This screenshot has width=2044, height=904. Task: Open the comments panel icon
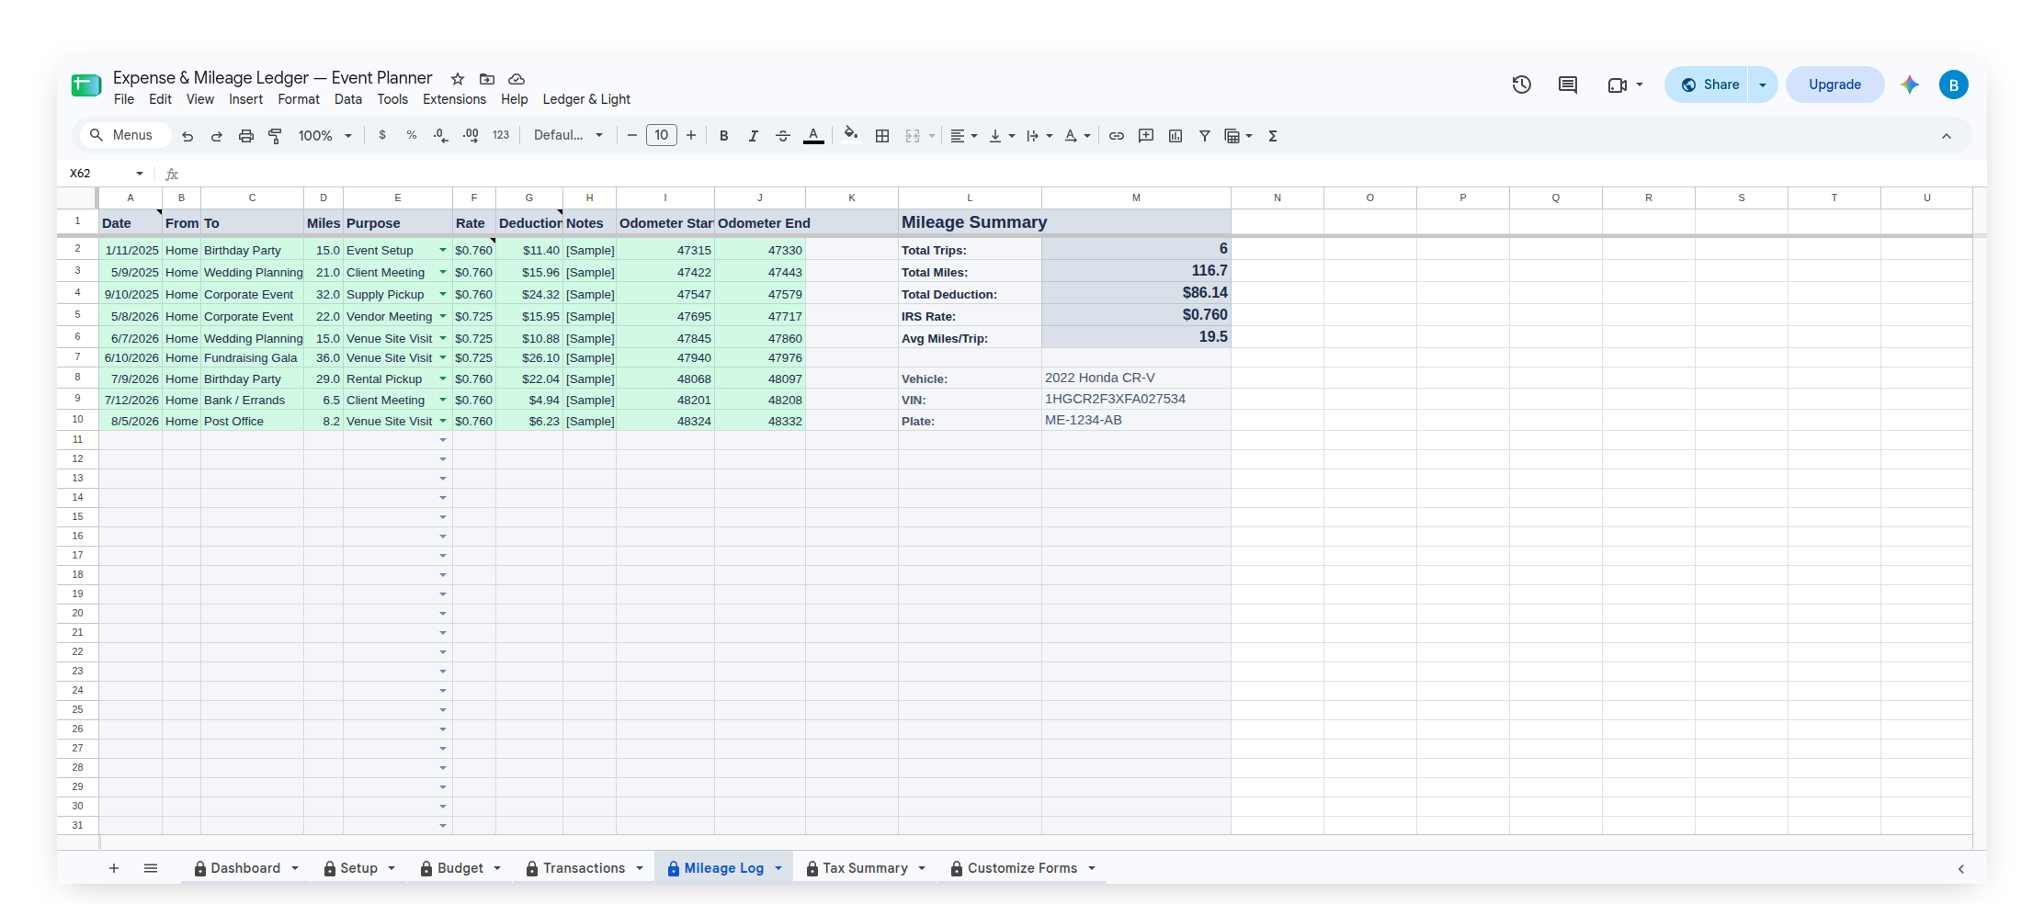tap(1568, 85)
